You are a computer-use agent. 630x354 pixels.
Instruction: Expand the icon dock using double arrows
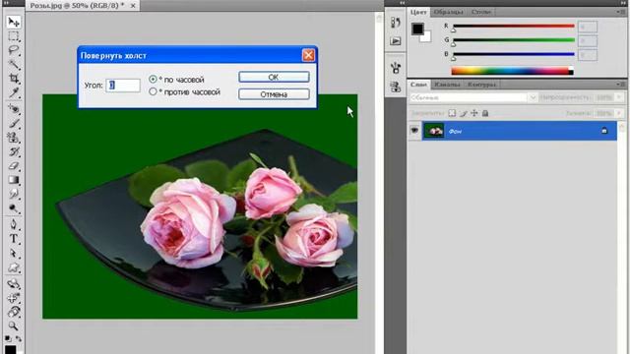coord(403,3)
